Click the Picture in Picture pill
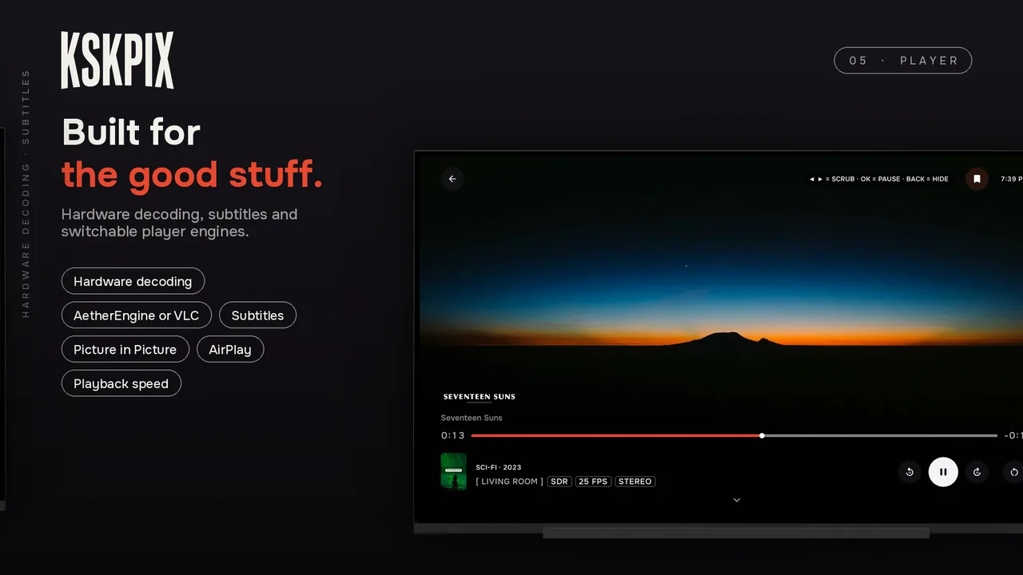This screenshot has width=1023, height=575. 125,350
